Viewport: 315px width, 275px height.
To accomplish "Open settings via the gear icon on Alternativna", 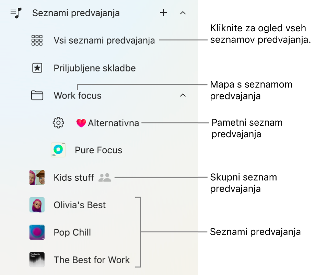I will pos(58,123).
